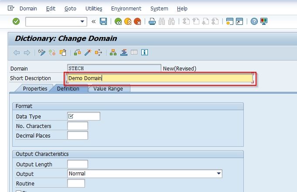Click the Routine input field
This screenshot has width=297, height=192.
coord(76,183)
